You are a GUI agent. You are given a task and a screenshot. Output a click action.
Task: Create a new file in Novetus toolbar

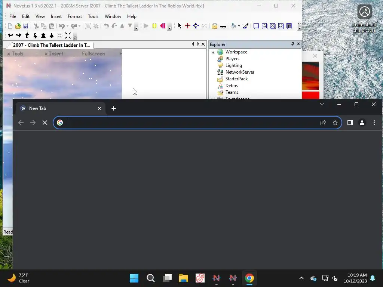click(10, 26)
